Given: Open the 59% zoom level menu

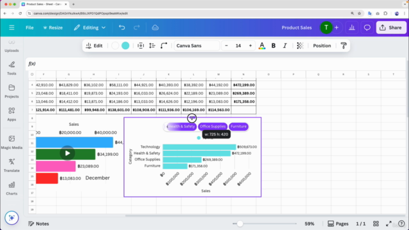Looking at the screenshot, I should [309, 224].
